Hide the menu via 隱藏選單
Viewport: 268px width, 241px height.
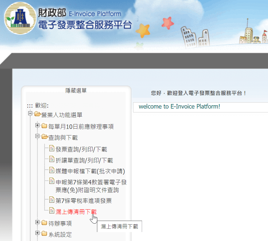tap(76, 90)
